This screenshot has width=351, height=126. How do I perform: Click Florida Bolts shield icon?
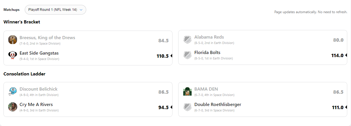187,55
